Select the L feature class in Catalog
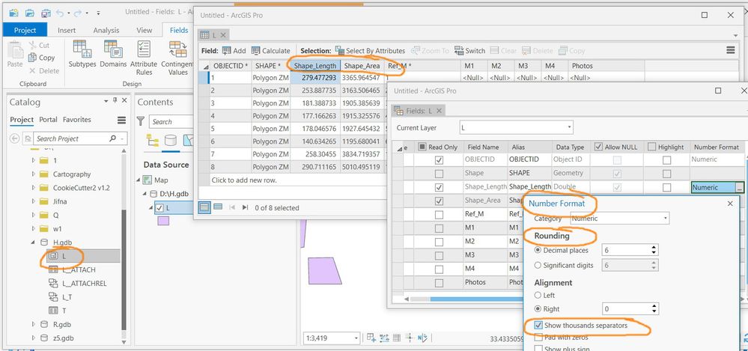Viewport: 748px width, 351px height. pos(82,256)
